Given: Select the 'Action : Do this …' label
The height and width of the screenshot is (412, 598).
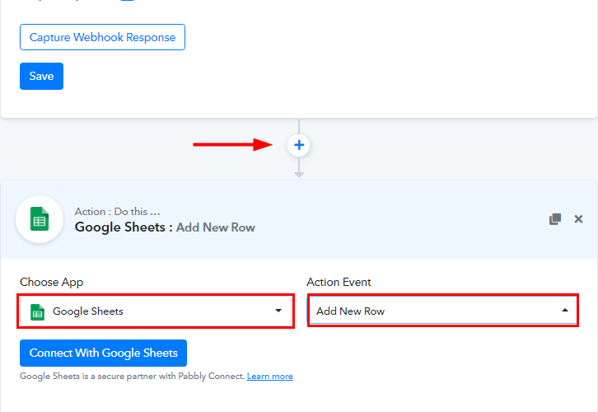Looking at the screenshot, I should click(x=118, y=211).
